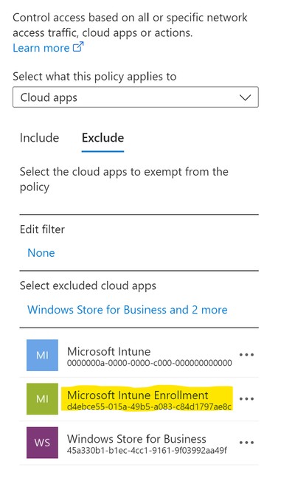
Task: Select the Microsoft Intune app name
Action: [109, 352]
